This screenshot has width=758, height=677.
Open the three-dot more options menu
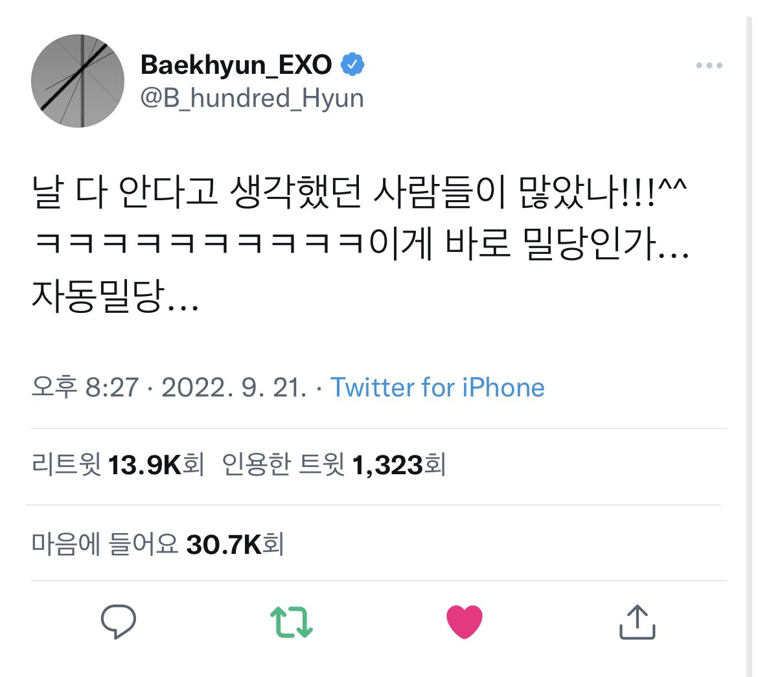pos(709,65)
